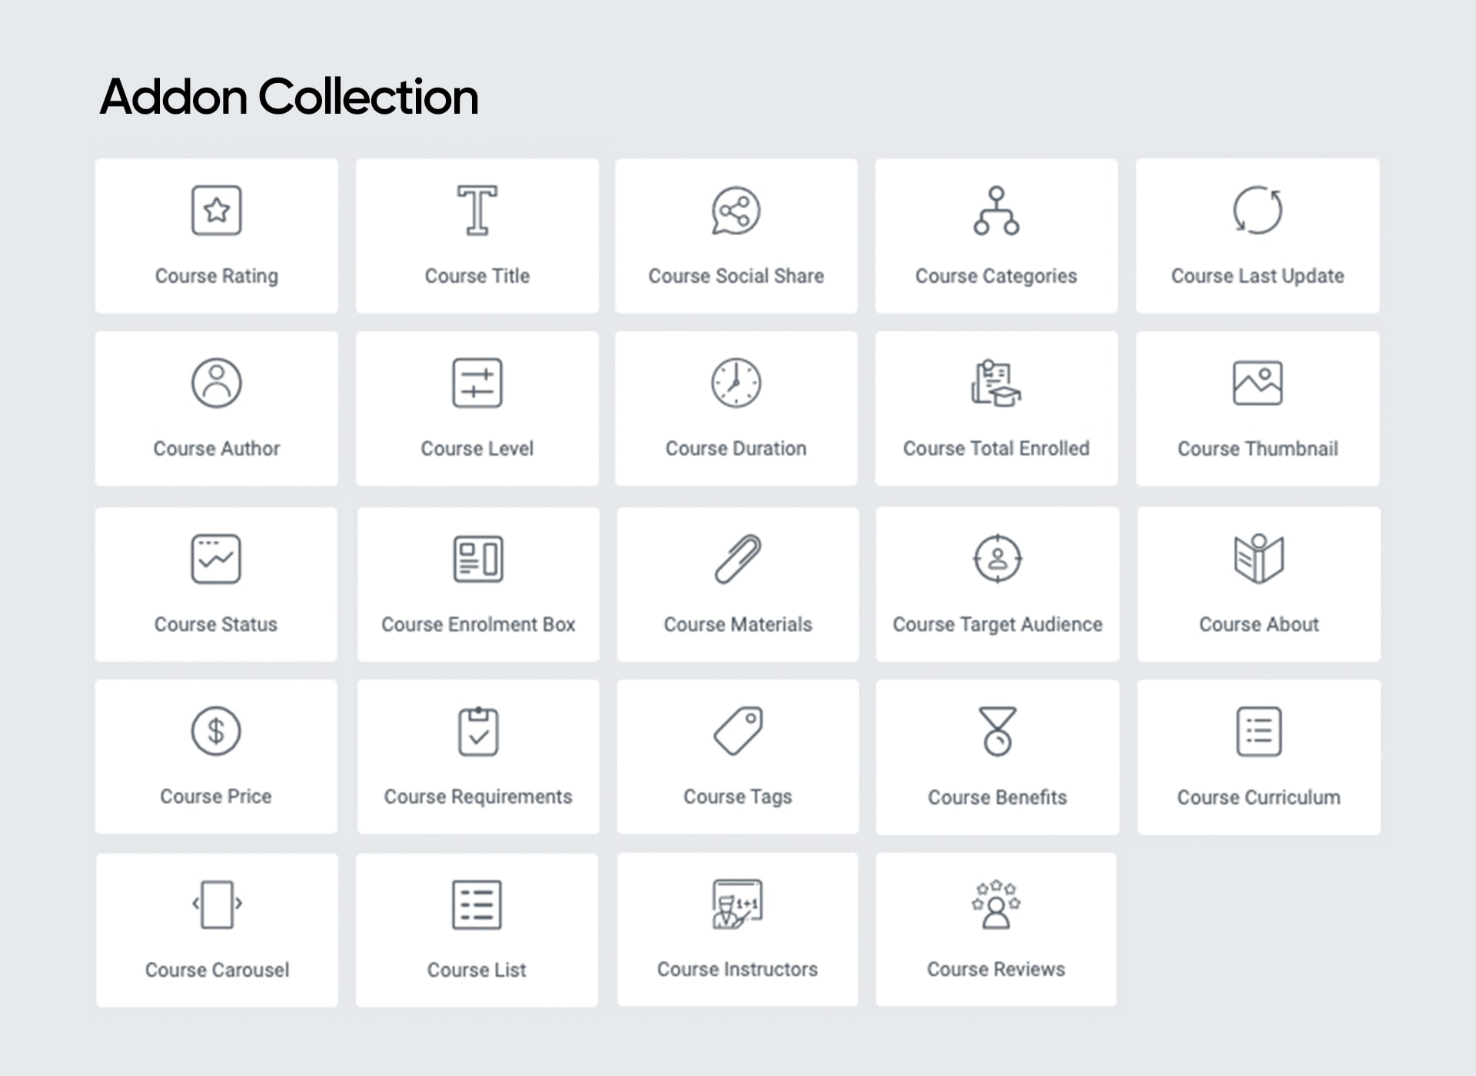Click the Course Price dollar icon
The width and height of the screenshot is (1476, 1076).
216,731
